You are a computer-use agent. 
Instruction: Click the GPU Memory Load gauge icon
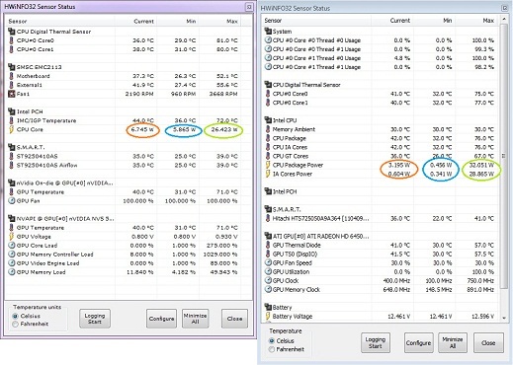[x=11, y=272]
